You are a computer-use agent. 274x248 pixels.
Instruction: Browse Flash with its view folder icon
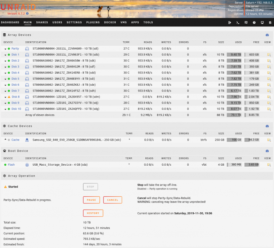pyautogui.click(x=269, y=165)
